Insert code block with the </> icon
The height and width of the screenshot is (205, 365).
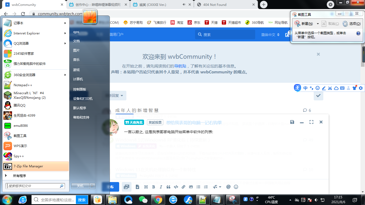176,187
